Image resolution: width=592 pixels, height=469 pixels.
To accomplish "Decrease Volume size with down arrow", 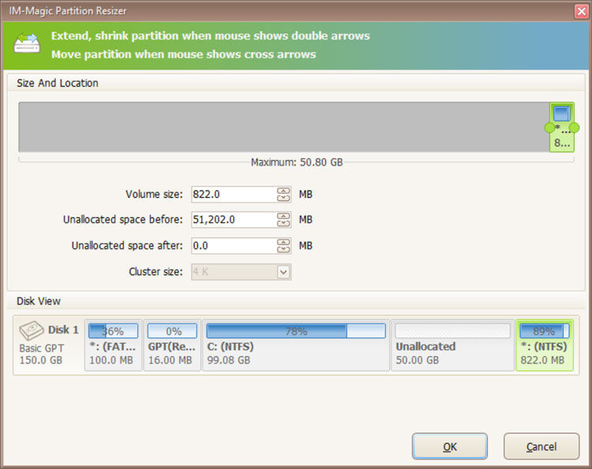I will coord(283,198).
